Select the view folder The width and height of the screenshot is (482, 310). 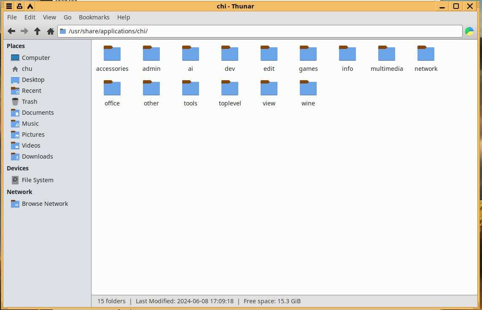[x=269, y=88]
